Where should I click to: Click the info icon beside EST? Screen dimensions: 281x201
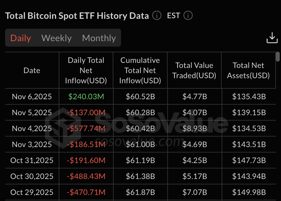click(188, 16)
